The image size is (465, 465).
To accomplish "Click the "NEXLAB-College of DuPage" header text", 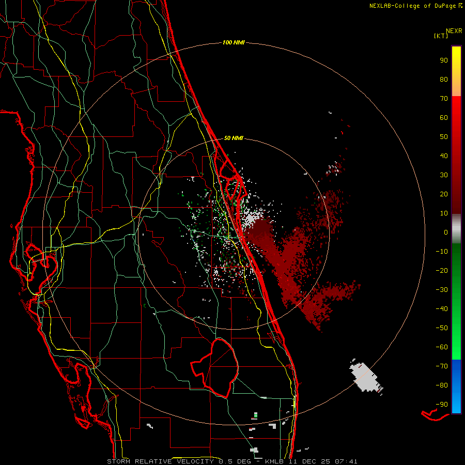I will (x=413, y=6).
